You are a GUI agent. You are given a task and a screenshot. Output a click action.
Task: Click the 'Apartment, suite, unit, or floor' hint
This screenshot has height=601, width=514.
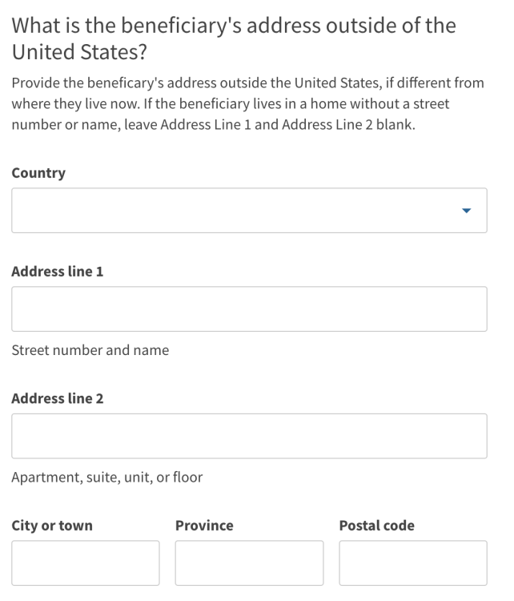tap(106, 478)
